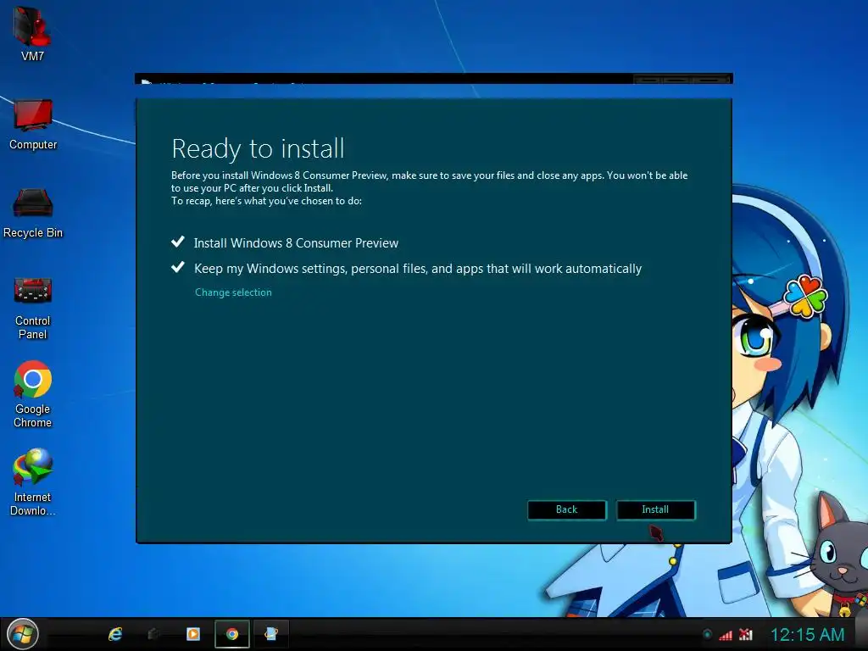Click the 'Ready to install' heading
This screenshot has height=651, width=868.
258,148
